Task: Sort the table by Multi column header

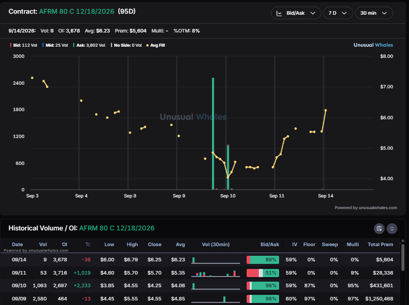Action: coord(353,245)
